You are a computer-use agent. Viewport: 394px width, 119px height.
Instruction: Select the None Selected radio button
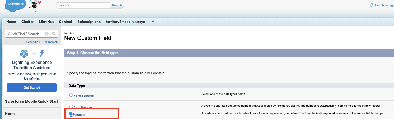pyautogui.click(x=71, y=95)
